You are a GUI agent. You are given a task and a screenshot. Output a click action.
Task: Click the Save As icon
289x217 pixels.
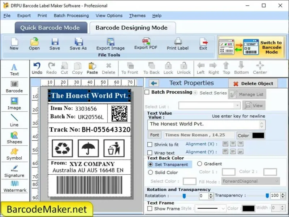(78, 44)
